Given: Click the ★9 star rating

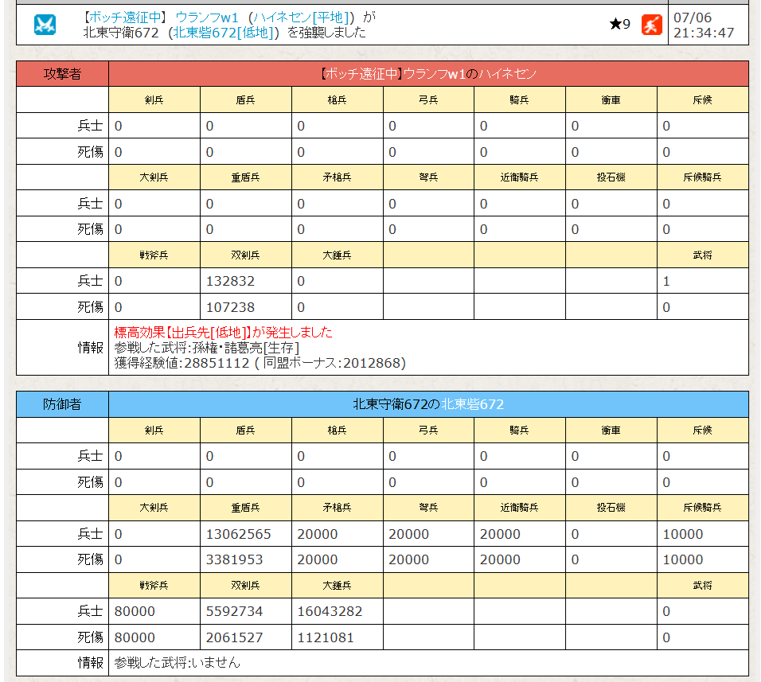Looking at the screenshot, I should 619,25.
